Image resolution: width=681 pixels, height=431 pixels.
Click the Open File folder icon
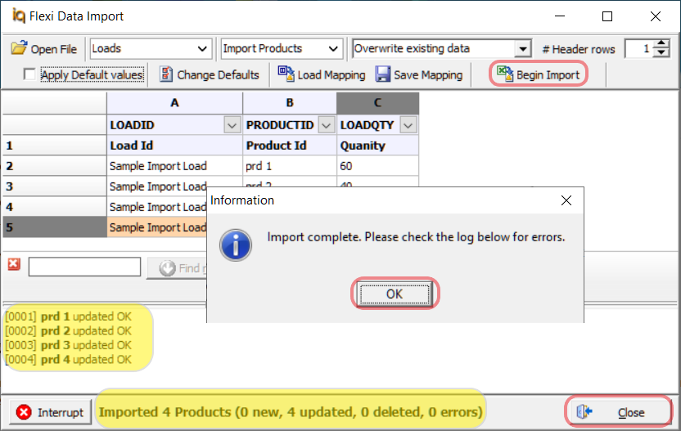(x=19, y=47)
